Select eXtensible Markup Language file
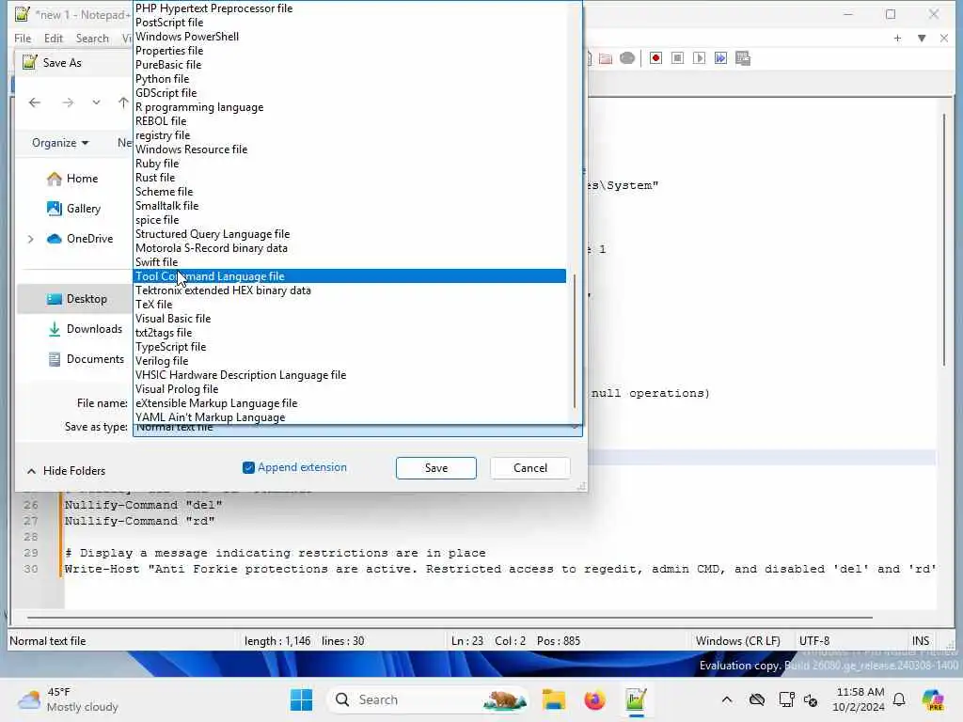Image resolution: width=963 pixels, height=722 pixels. pos(350,404)
